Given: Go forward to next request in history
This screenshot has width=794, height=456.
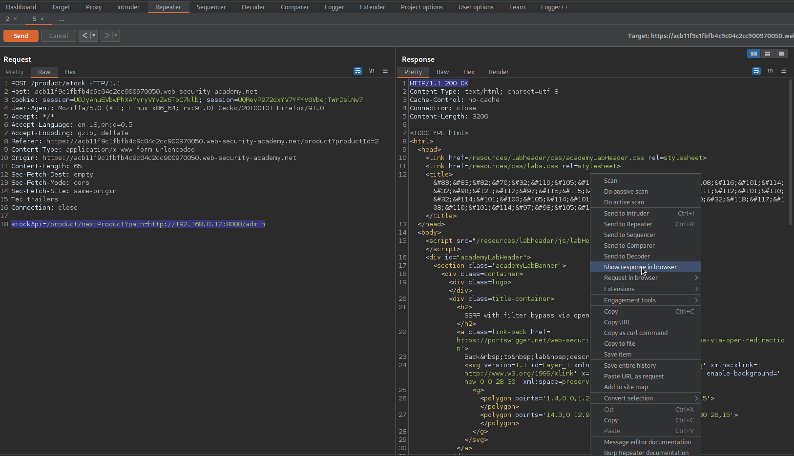Looking at the screenshot, I should [106, 36].
